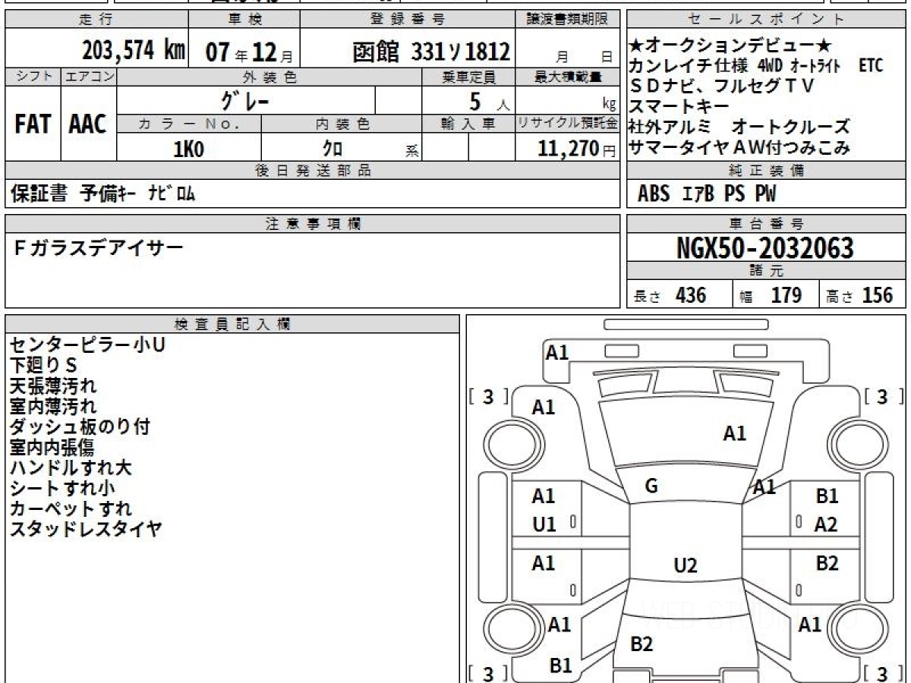This screenshot has height=683, width=911.
Task: Select the 最大積載量 header label
Action: coord(568,77)
